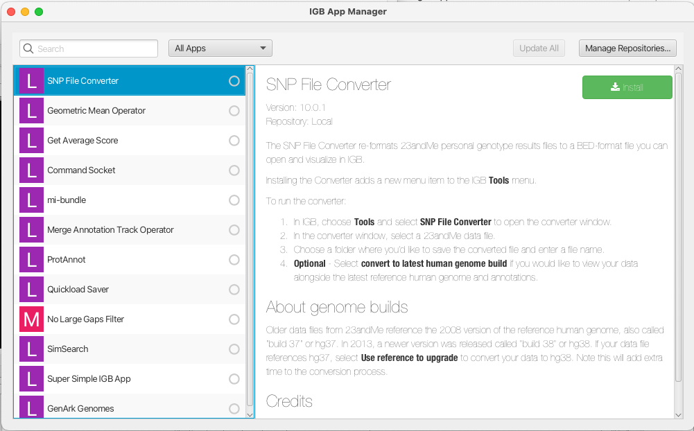694x431 pixels.
Task: Open Manage Repositories dialog
Action: [627, 49]
